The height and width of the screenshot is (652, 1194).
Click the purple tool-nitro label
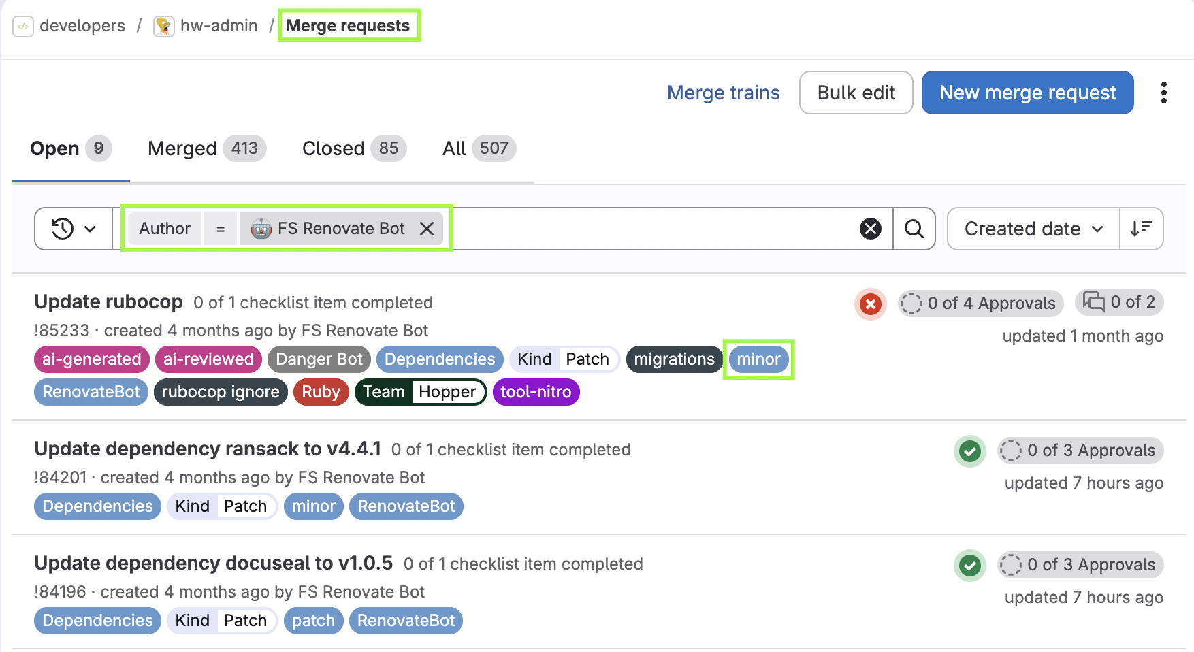[x=536, y=392]
